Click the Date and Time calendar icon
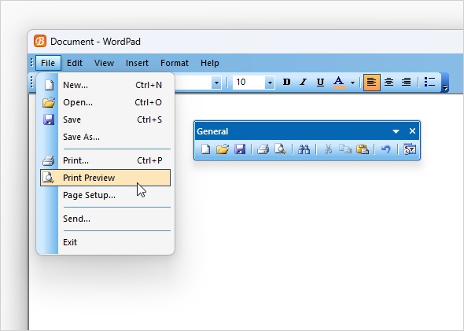The height and width of the screenshot is (331, 464). click(x=410, y=149)
